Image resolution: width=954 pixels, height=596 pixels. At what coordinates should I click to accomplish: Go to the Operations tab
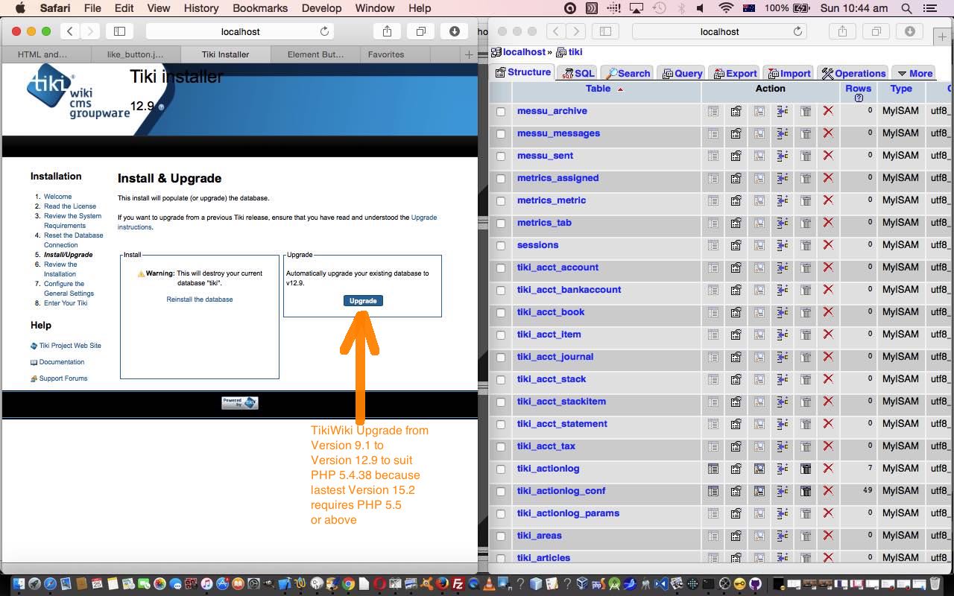(x=853, y=73)
